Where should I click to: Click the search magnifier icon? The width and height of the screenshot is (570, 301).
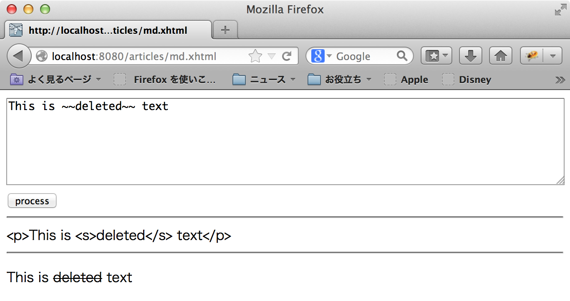(x=402, y=56)
